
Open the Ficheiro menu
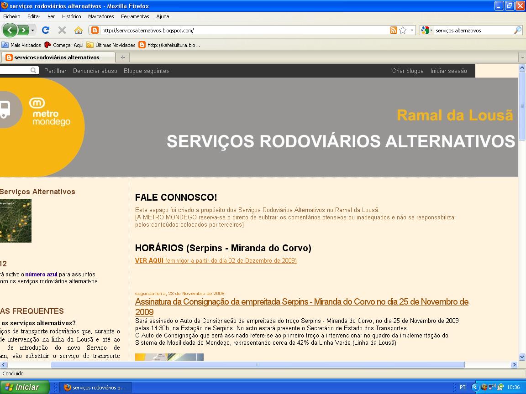(12, 16)
